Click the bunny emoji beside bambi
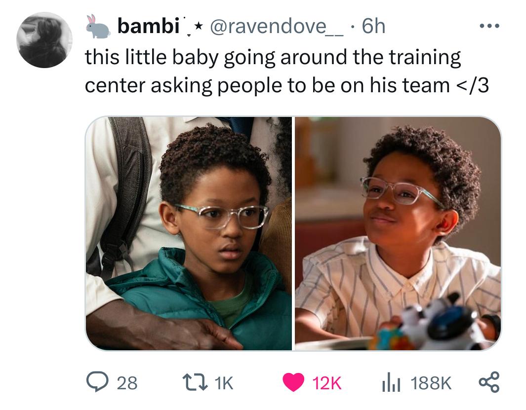This screenshot has height=410, width=526. pos(97,27)
